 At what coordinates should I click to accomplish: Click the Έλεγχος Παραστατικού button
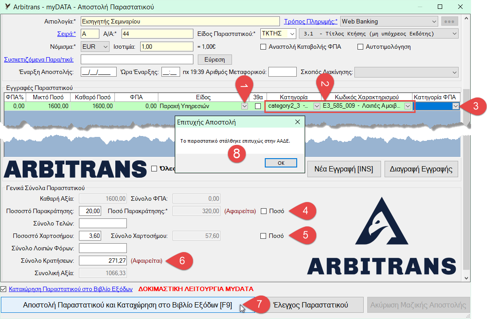[x=310, y=305]
